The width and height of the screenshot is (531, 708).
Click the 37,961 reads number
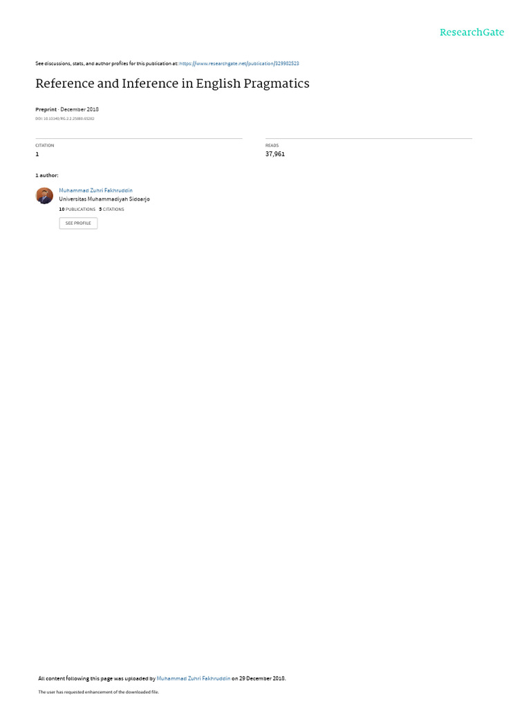pos(275,154)
